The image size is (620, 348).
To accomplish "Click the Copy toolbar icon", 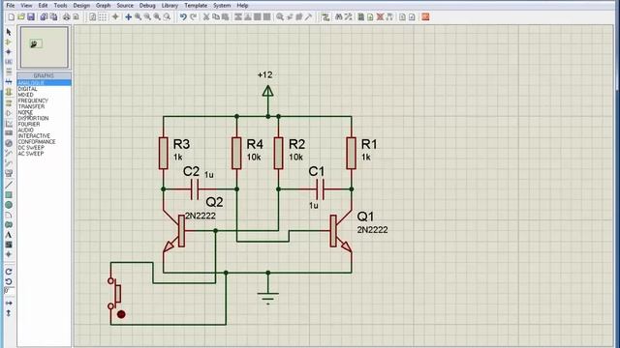I will (x=216, y=17).
